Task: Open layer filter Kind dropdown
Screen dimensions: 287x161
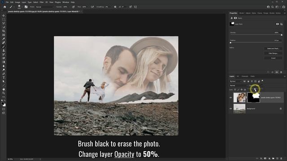Action: coord(236,81)
